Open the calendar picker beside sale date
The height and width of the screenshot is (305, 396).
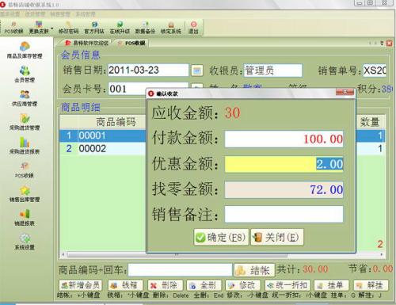pyautogui.click(x=196, y=71)
